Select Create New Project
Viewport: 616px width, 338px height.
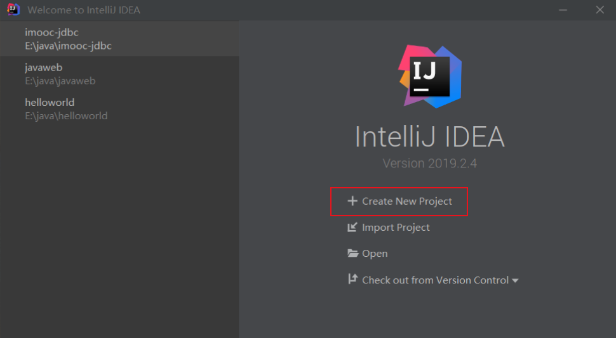(x=407, y=201)
